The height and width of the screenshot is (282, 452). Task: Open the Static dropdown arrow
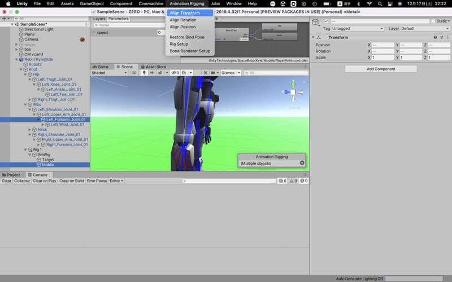(x=449, y=21)
